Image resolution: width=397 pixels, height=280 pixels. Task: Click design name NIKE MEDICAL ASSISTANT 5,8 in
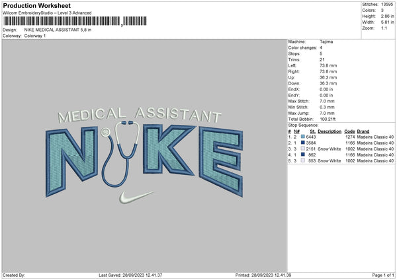(x=58, y=30)
